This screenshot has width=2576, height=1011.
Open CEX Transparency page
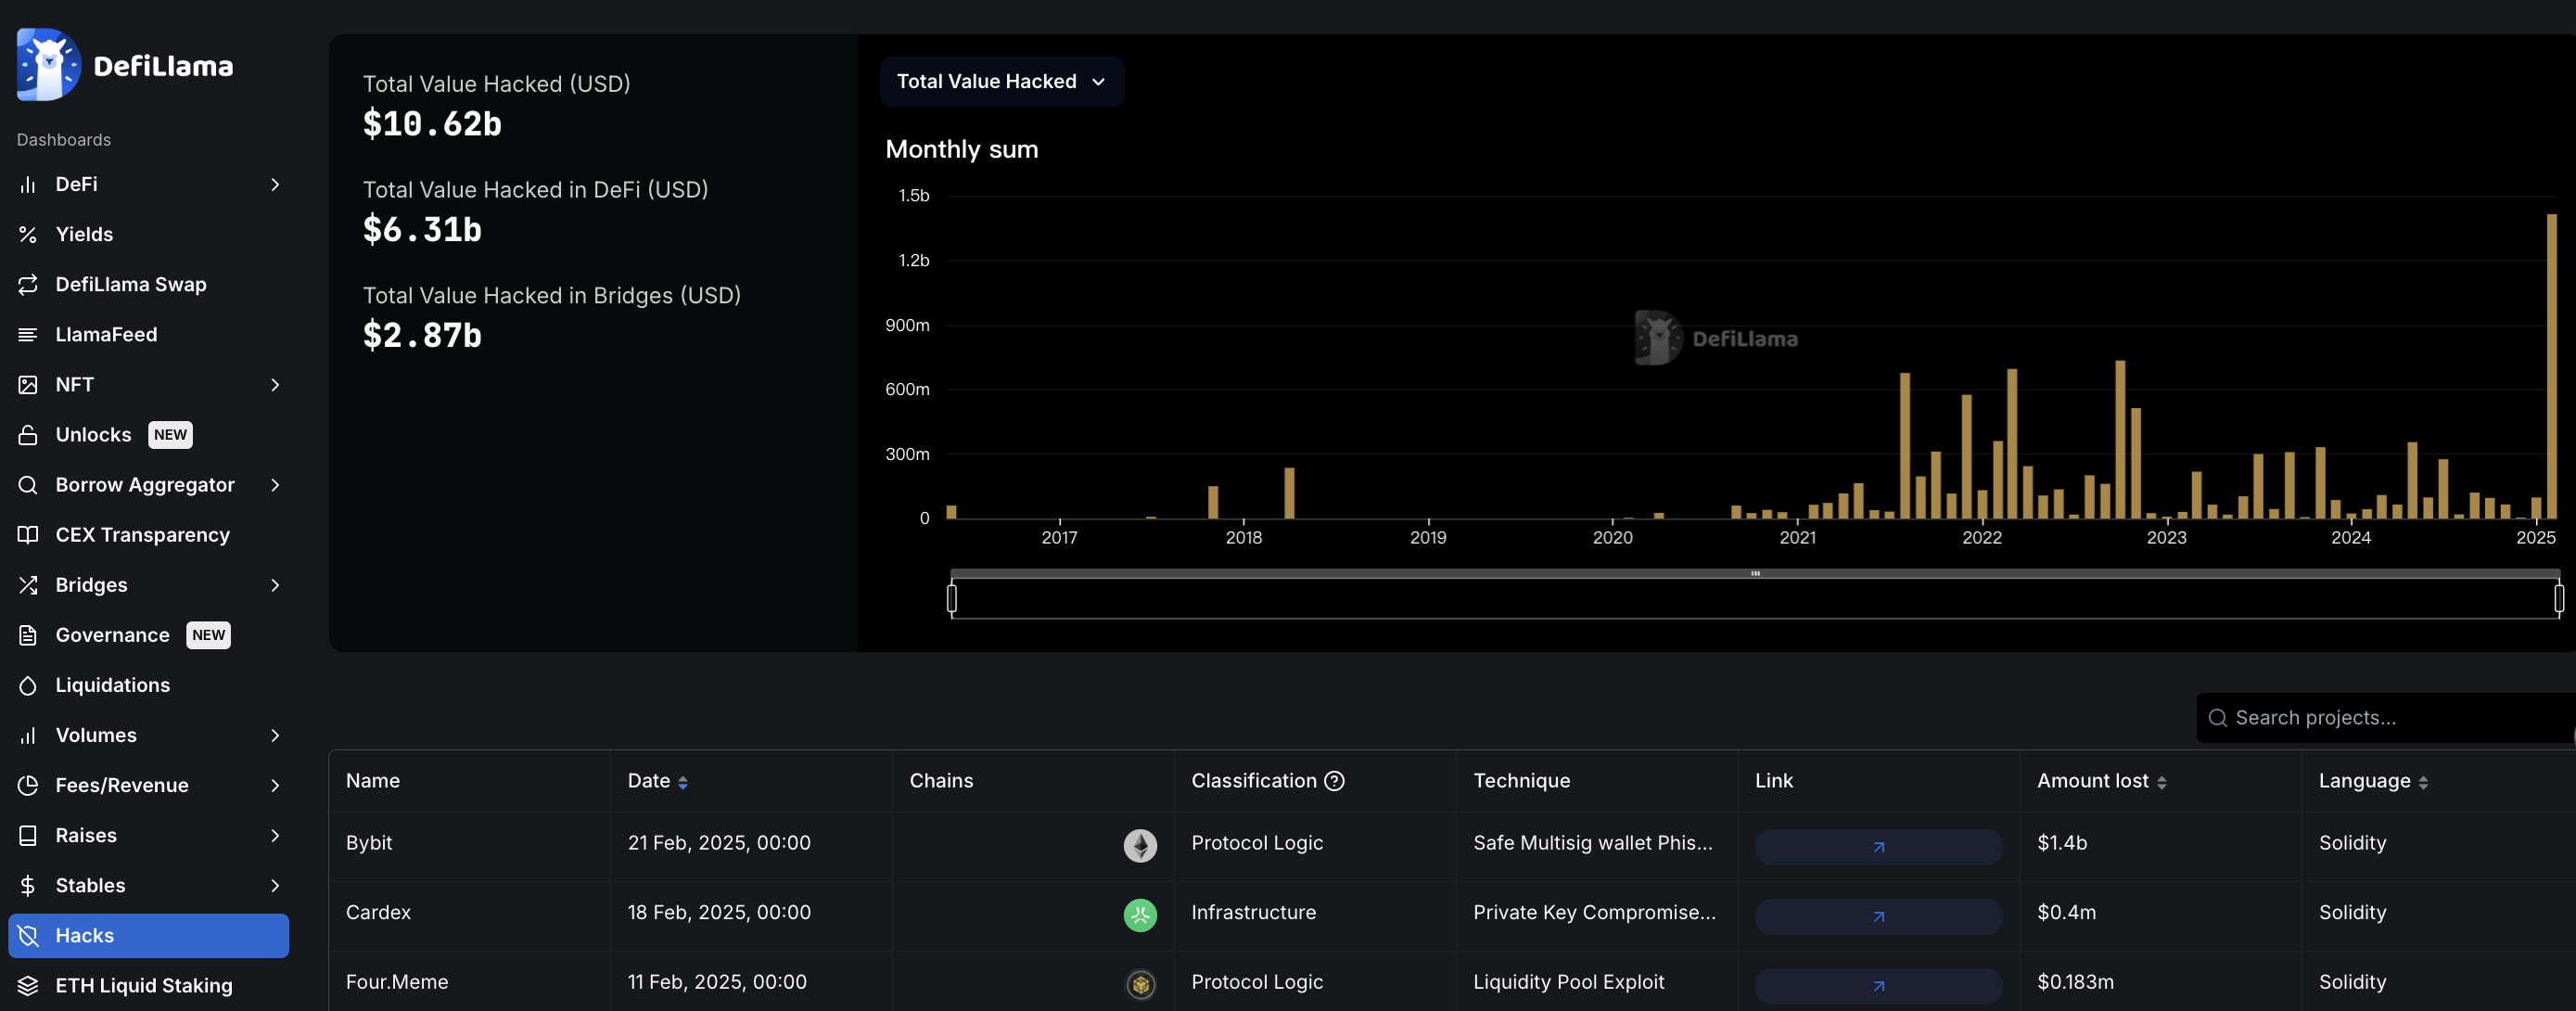click(148, 534)
